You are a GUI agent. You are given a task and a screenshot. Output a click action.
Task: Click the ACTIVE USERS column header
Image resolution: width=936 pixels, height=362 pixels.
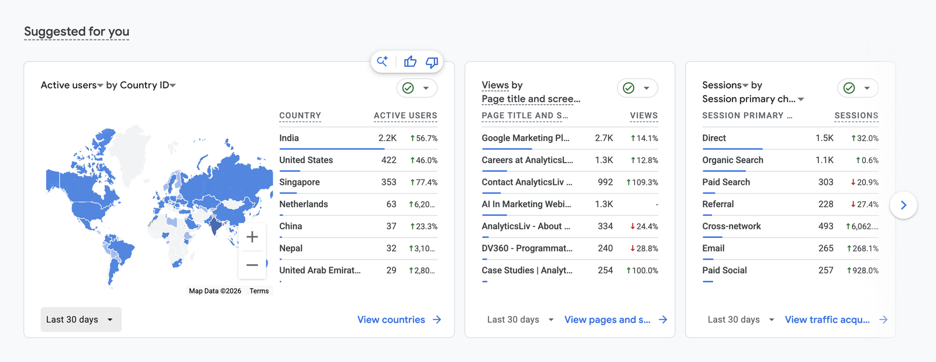coord(405,116)
